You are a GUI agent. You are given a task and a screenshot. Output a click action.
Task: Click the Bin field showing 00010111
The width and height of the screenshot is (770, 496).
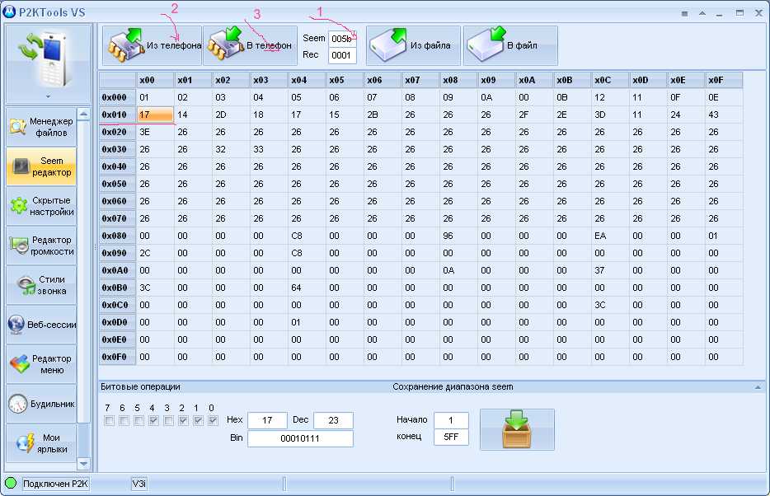[x=300, y=438]
